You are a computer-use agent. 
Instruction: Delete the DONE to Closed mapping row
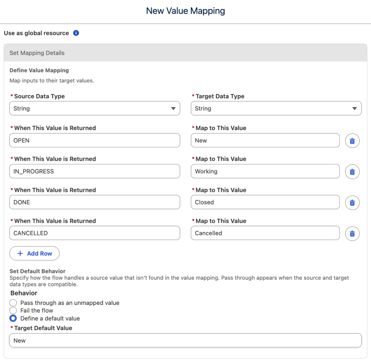[352, 202]
